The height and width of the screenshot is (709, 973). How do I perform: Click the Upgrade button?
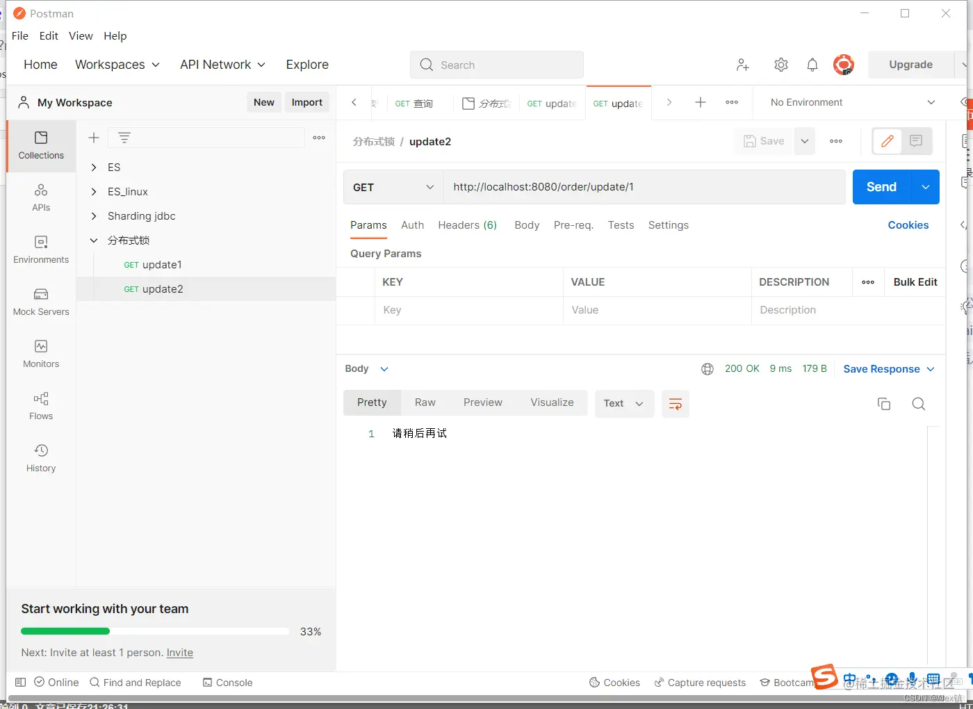point(910,65)
